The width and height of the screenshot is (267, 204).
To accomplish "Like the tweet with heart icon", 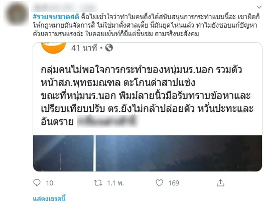I will pos(160,183).
